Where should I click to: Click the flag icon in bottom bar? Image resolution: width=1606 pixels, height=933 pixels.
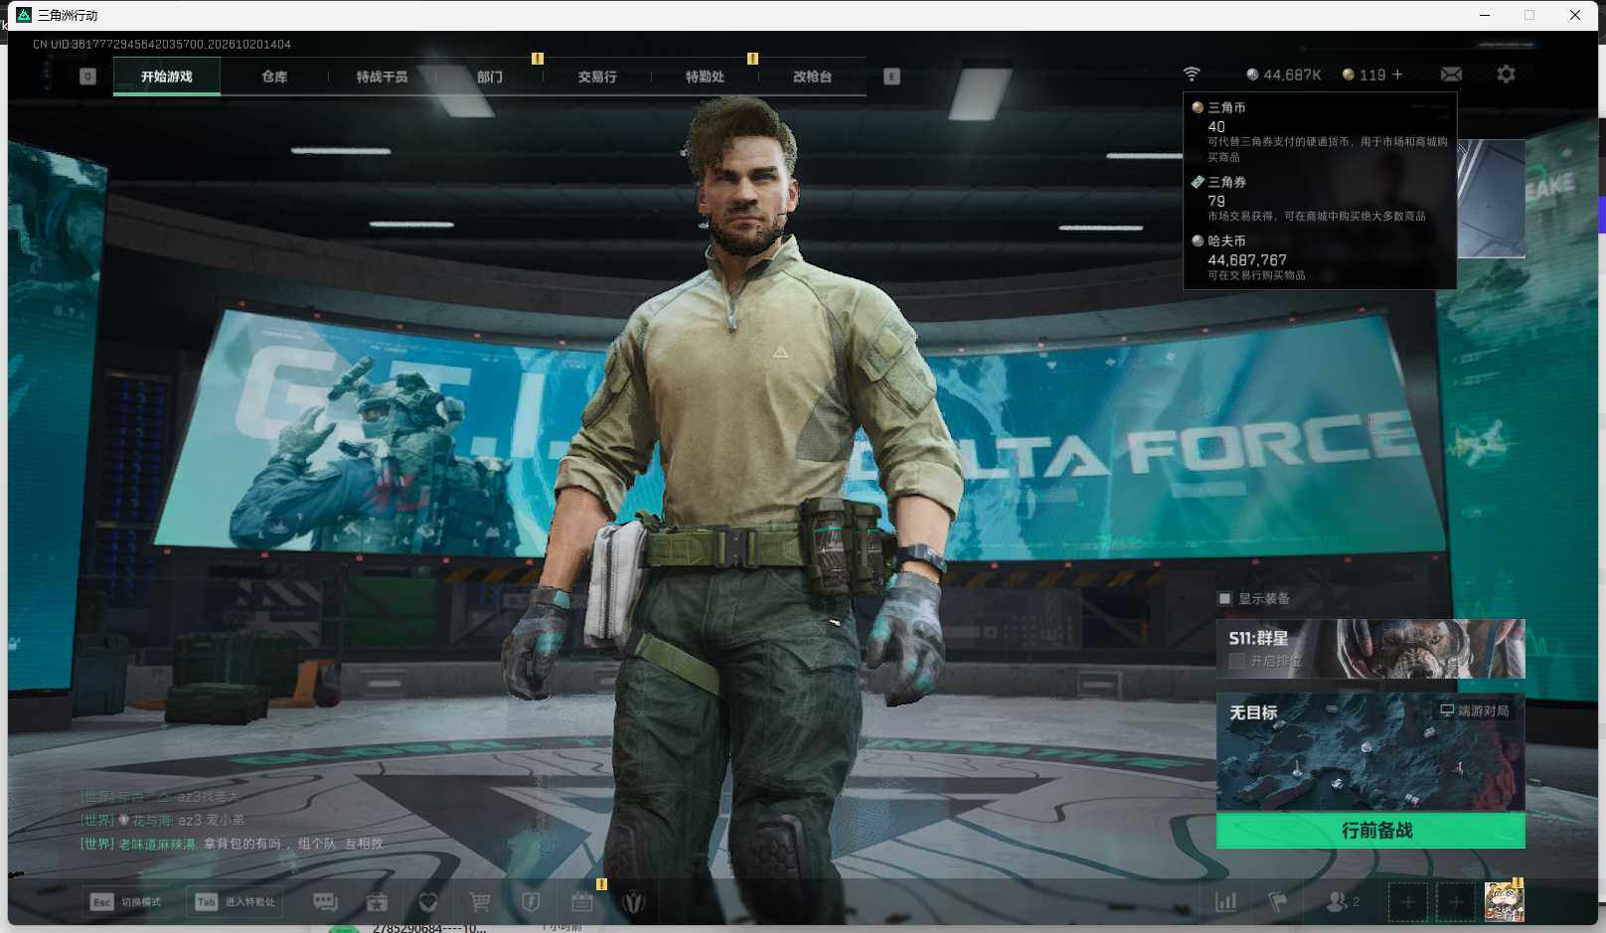[1278, 902]
